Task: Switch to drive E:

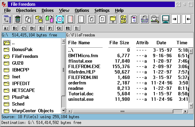Action: pos(41,28)
